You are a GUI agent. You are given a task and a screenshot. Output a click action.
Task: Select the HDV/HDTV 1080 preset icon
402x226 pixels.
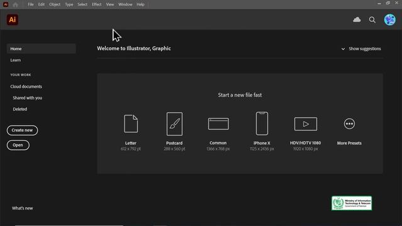tap(306, 124)
